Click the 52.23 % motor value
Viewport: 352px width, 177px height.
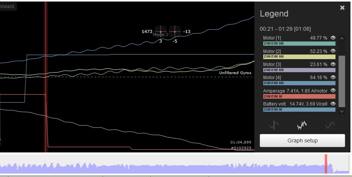click(319, 51)
